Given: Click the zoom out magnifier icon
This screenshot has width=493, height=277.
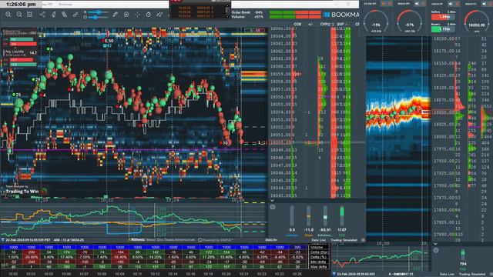Looking at the screenshot, I should pyautogui.click(x=19, y=15).
